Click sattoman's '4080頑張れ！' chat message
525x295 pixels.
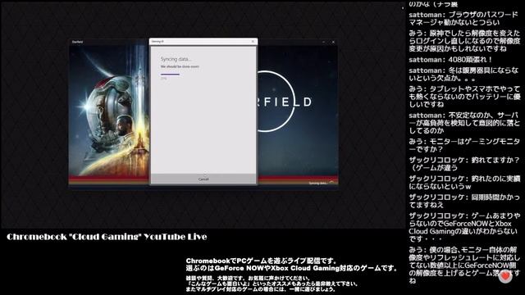point(450,60)
